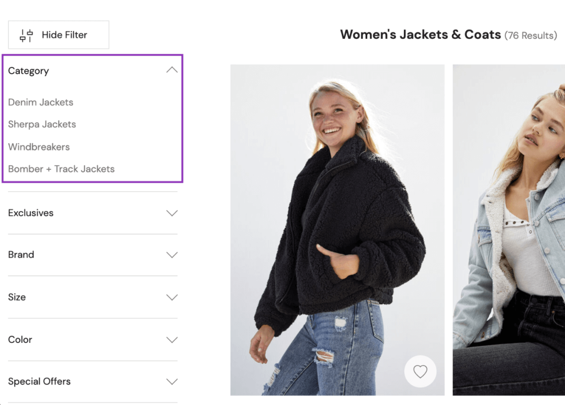This screenshot has width=565, height=405.
Task: Click the Category filter heading
Action: coord(28,71)
